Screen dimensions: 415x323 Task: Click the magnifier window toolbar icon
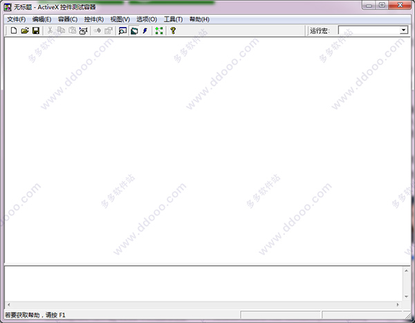click(x=122, y=30)
